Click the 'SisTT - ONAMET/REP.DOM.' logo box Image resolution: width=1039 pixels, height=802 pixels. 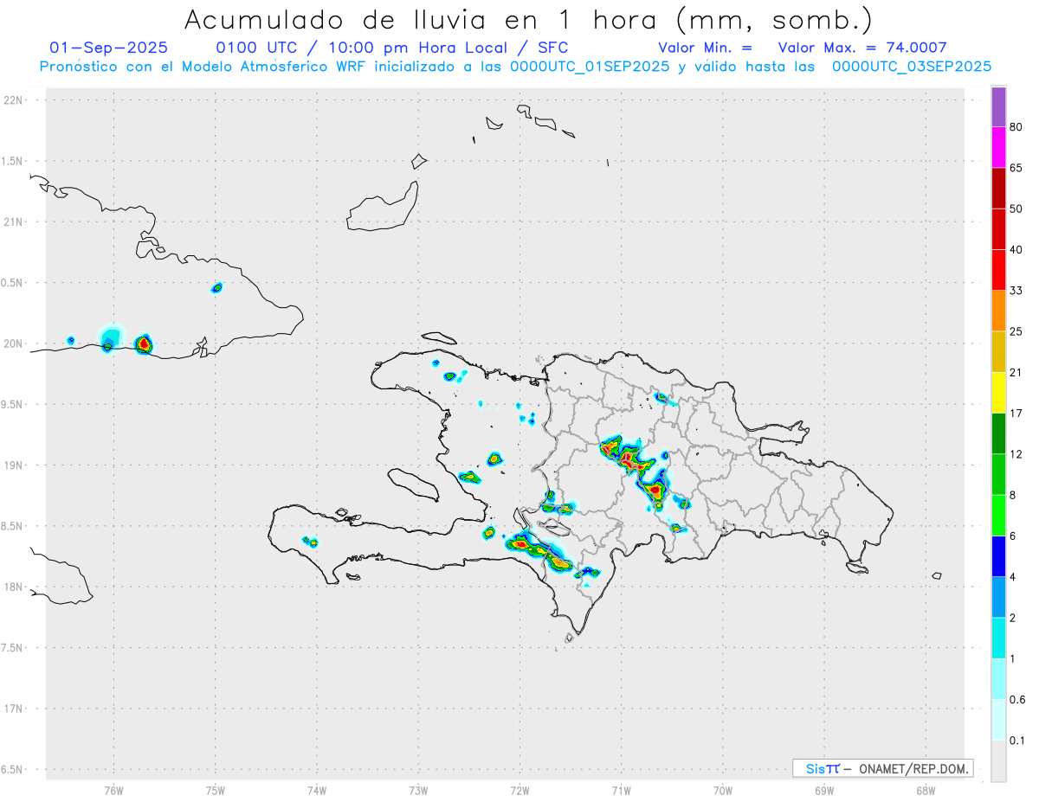(882, 768)
